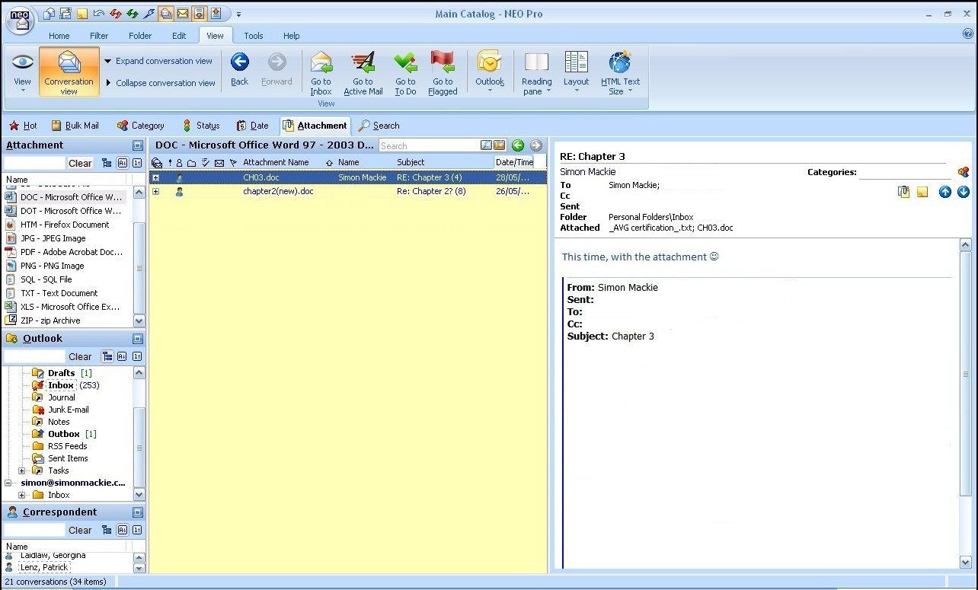This screenshot has width=978, height=590.
Task: Select XLS - Microsoft Office Excel type
Action: (x=63, y=307)
